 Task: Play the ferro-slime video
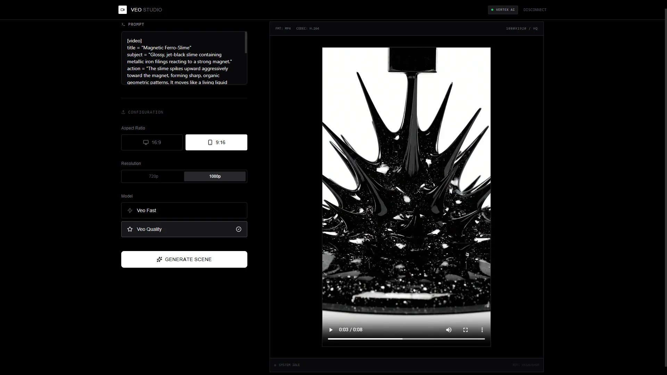[x=330, y=330]
